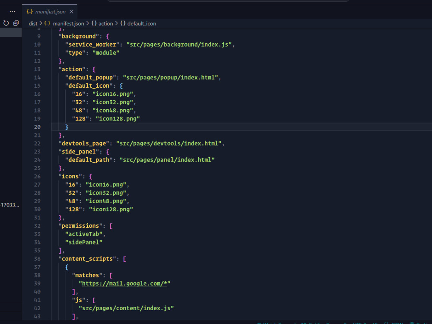
Task: Open the action breadcrumb segment
Action: coord(106,24)
